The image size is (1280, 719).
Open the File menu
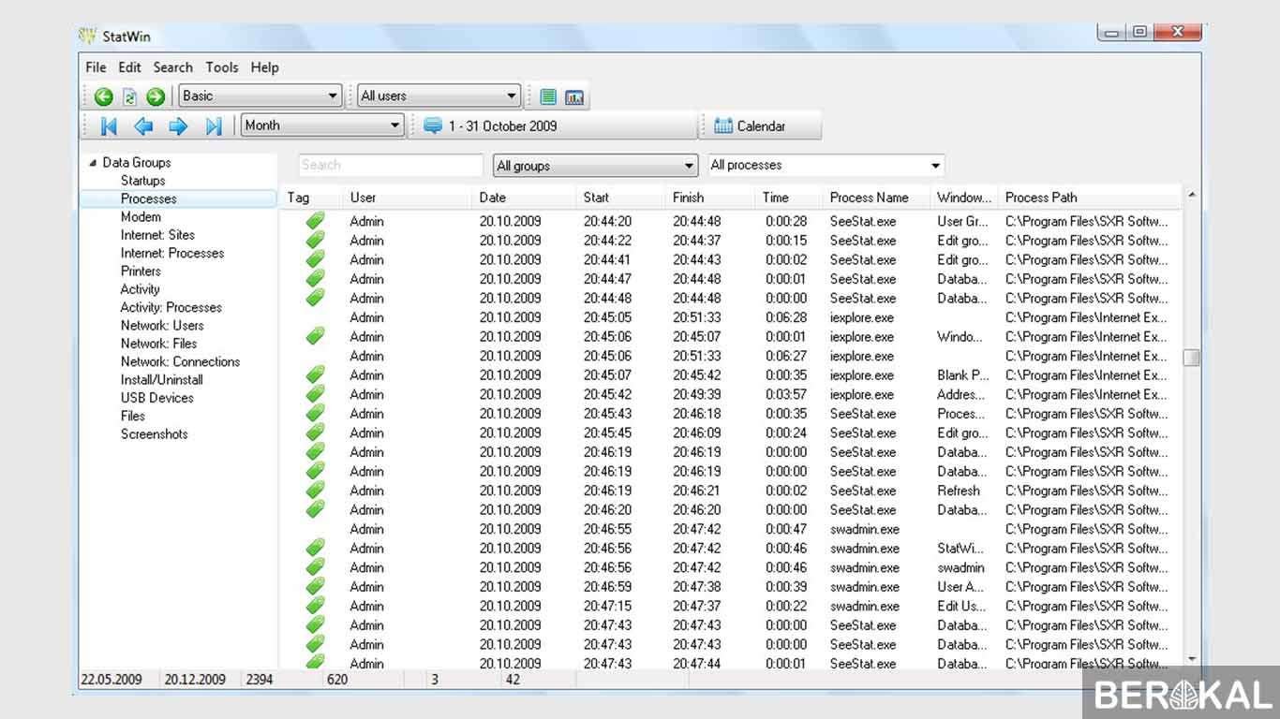[96, 67]
